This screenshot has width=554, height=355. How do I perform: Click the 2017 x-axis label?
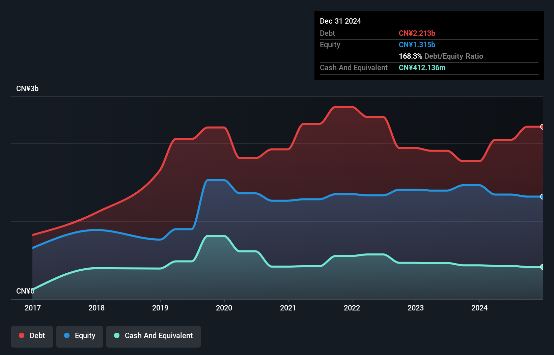click(x=33, y=308)
